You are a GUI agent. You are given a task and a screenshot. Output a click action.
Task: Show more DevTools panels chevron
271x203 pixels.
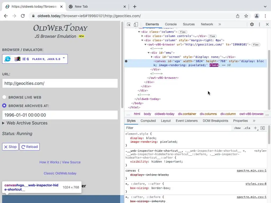click(x=220, y=24)
